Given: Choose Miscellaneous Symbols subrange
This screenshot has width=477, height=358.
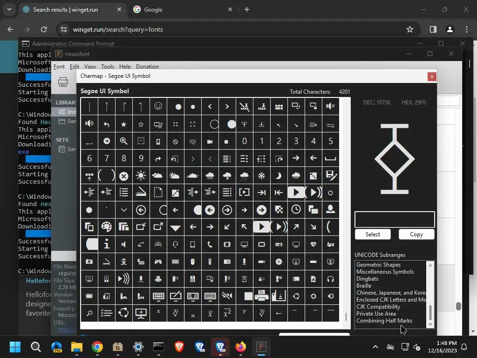Looking at the screenshot, I should click(x=385, y=272).
